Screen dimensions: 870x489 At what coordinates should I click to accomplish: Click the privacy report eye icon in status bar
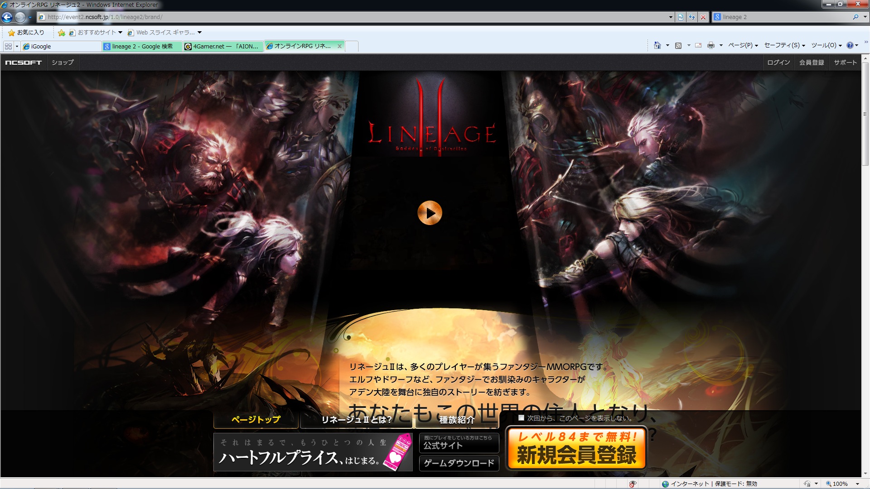633,484
